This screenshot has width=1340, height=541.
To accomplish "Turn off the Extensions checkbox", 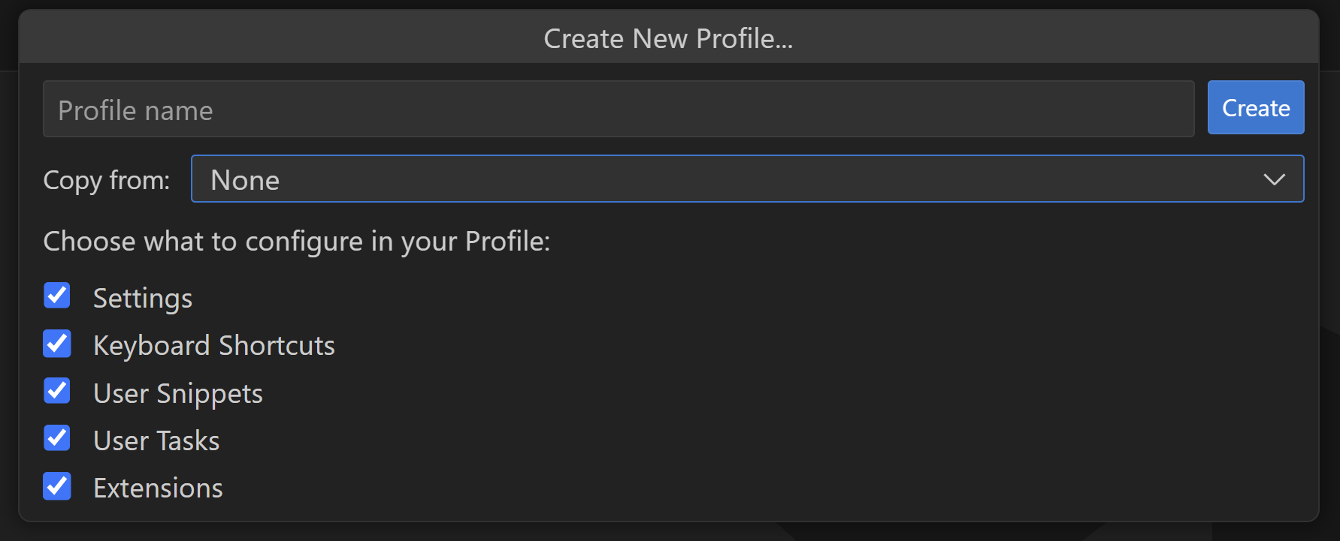I will tap(57, 486).
